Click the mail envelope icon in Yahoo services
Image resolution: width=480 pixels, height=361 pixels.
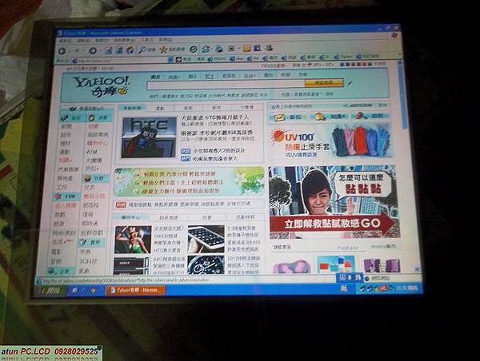[x=279, y=117]
